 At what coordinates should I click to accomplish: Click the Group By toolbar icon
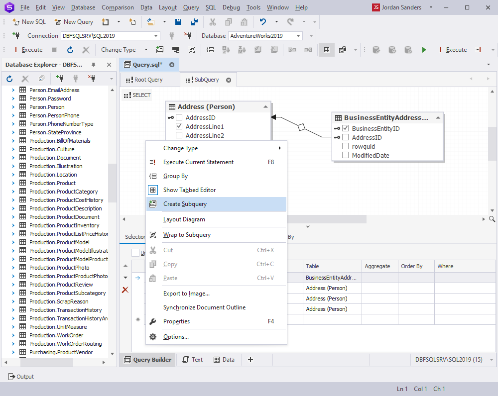pyautogui.click(x=210, y=50)
